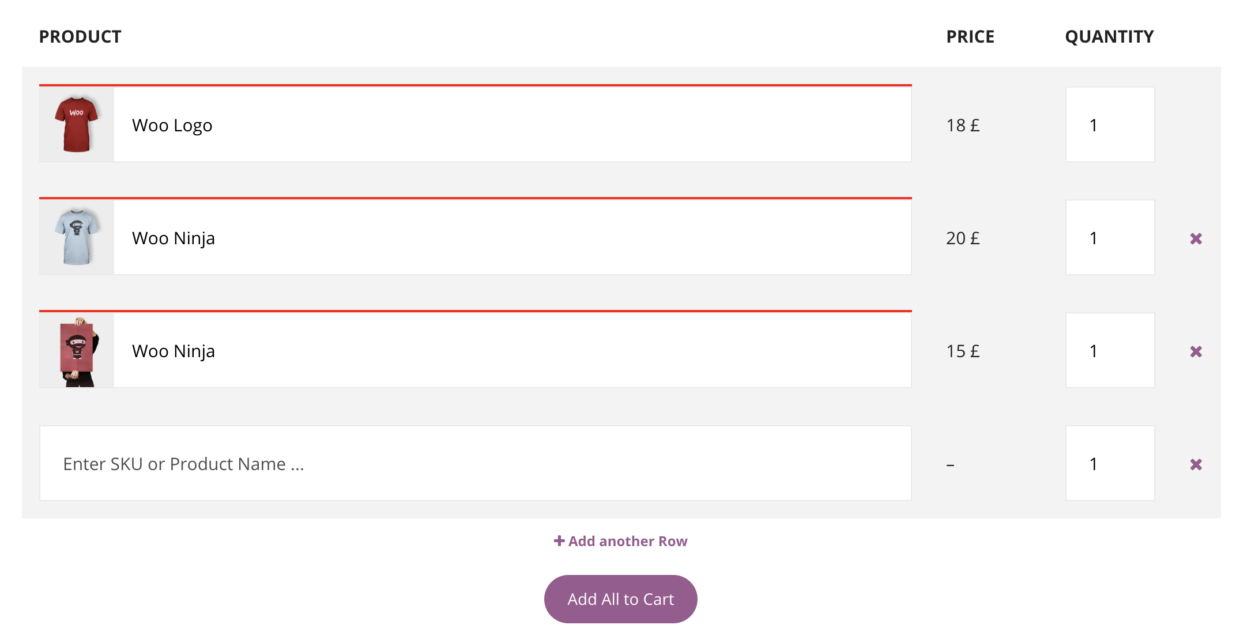
Task: View the Woo Ninja shirt thumbnail
Action: pos(76,236)
